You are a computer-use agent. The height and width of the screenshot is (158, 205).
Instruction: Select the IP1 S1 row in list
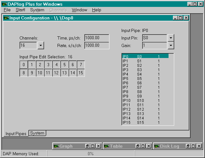coord(145,61)
